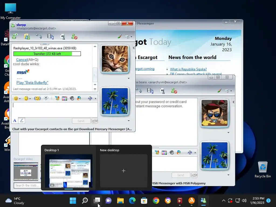Open the disc icon in slurpp message toolbar
276x207 pixels.
point(72,98)
